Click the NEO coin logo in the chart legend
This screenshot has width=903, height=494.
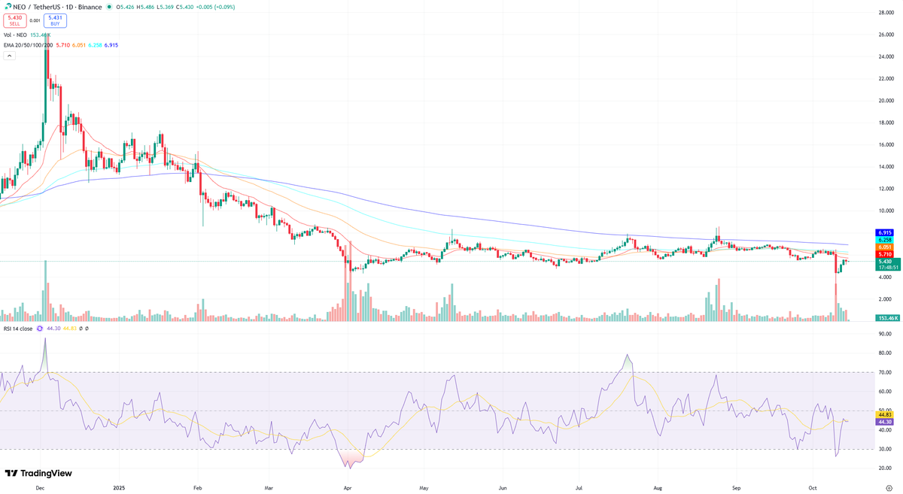pyautogui.click(x=8, y=8)
